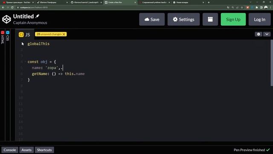This screenshot has width=273, height=154.
Task: Open the HTML editor panel
Action: pyautogui.click(x=3, y=37)
